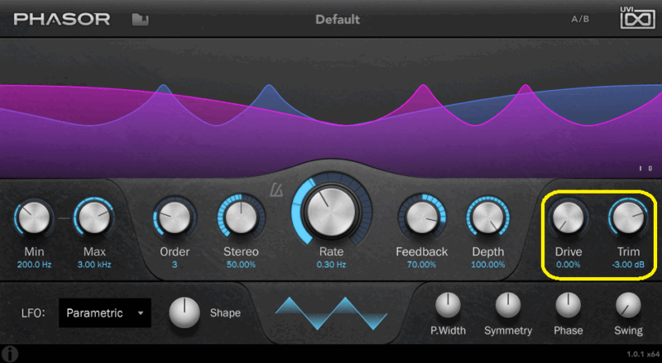Click the Rate value 0.30 Hz

(332, 265)
